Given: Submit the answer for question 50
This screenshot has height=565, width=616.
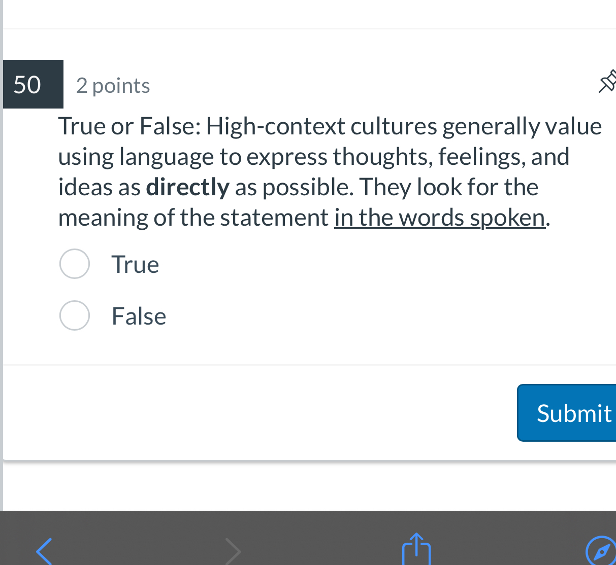Looking at the screenshot, I should [x=574, y=412].
